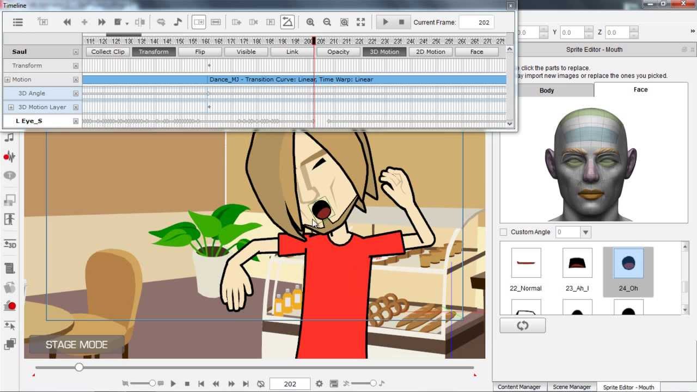This screenshot has width=697, height=392.
Task: Open the timeline track list menu
Action: point(18,22)
